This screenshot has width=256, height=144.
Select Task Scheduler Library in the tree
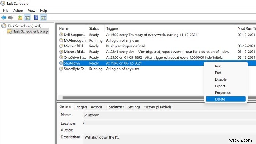coord(30,31)
